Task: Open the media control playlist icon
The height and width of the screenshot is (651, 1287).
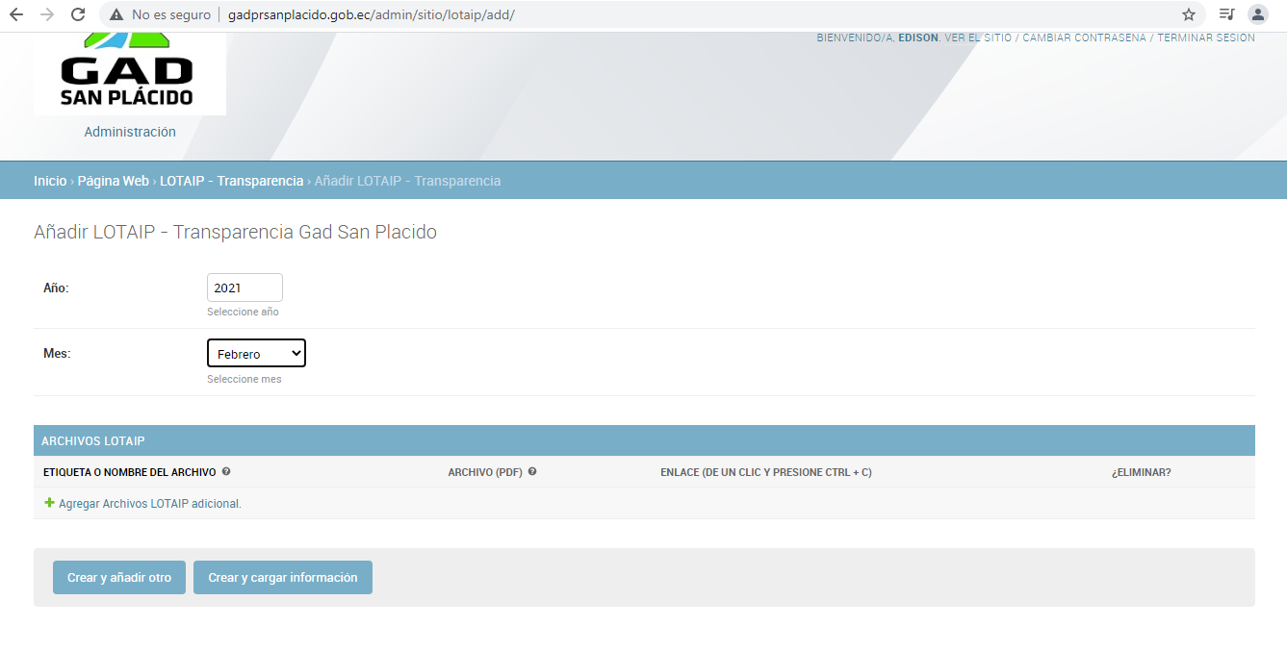Action: (x=1226, y=14)
